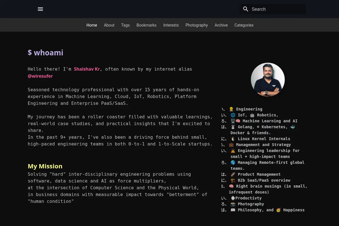339x226 pixels.
Task: Focus the Search input field
Action: click(x=273, y=9)
